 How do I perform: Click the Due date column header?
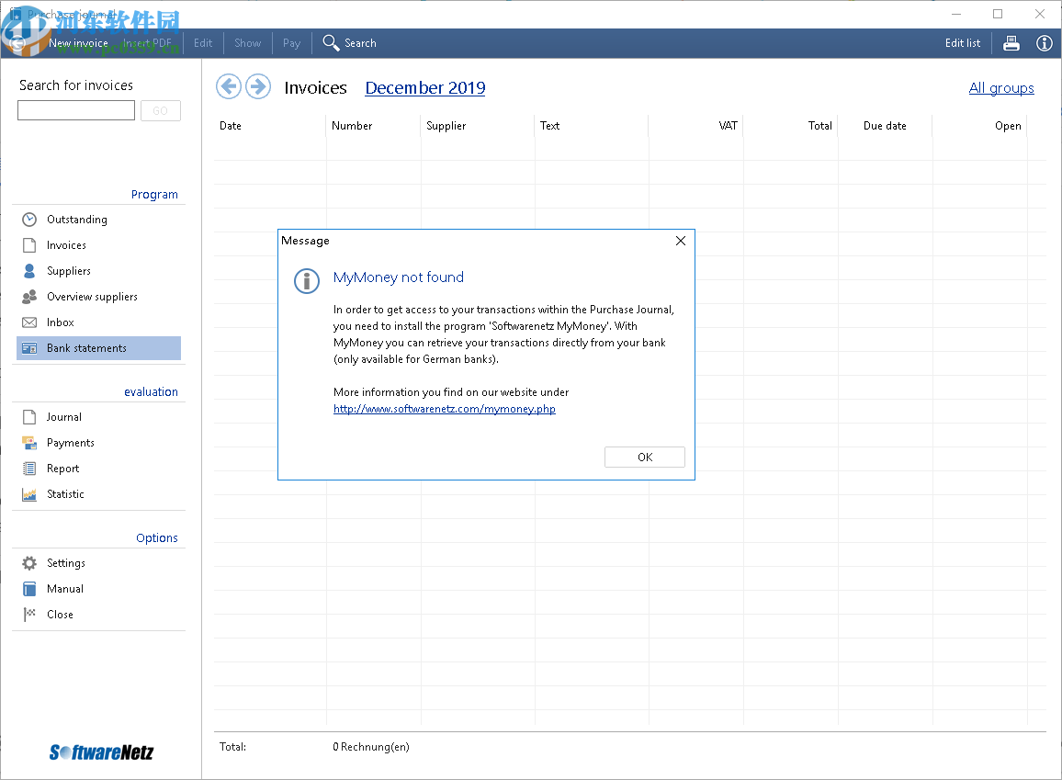coord(885,126)
